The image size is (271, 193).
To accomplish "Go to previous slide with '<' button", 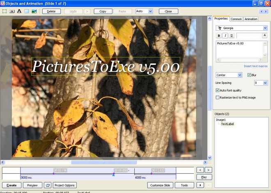I will click(200, 170).
